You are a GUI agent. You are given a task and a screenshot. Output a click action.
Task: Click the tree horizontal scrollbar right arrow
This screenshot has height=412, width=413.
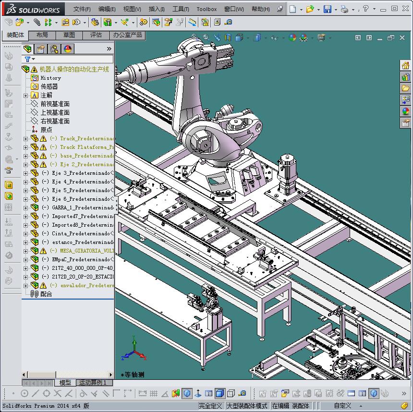(111, 375)
